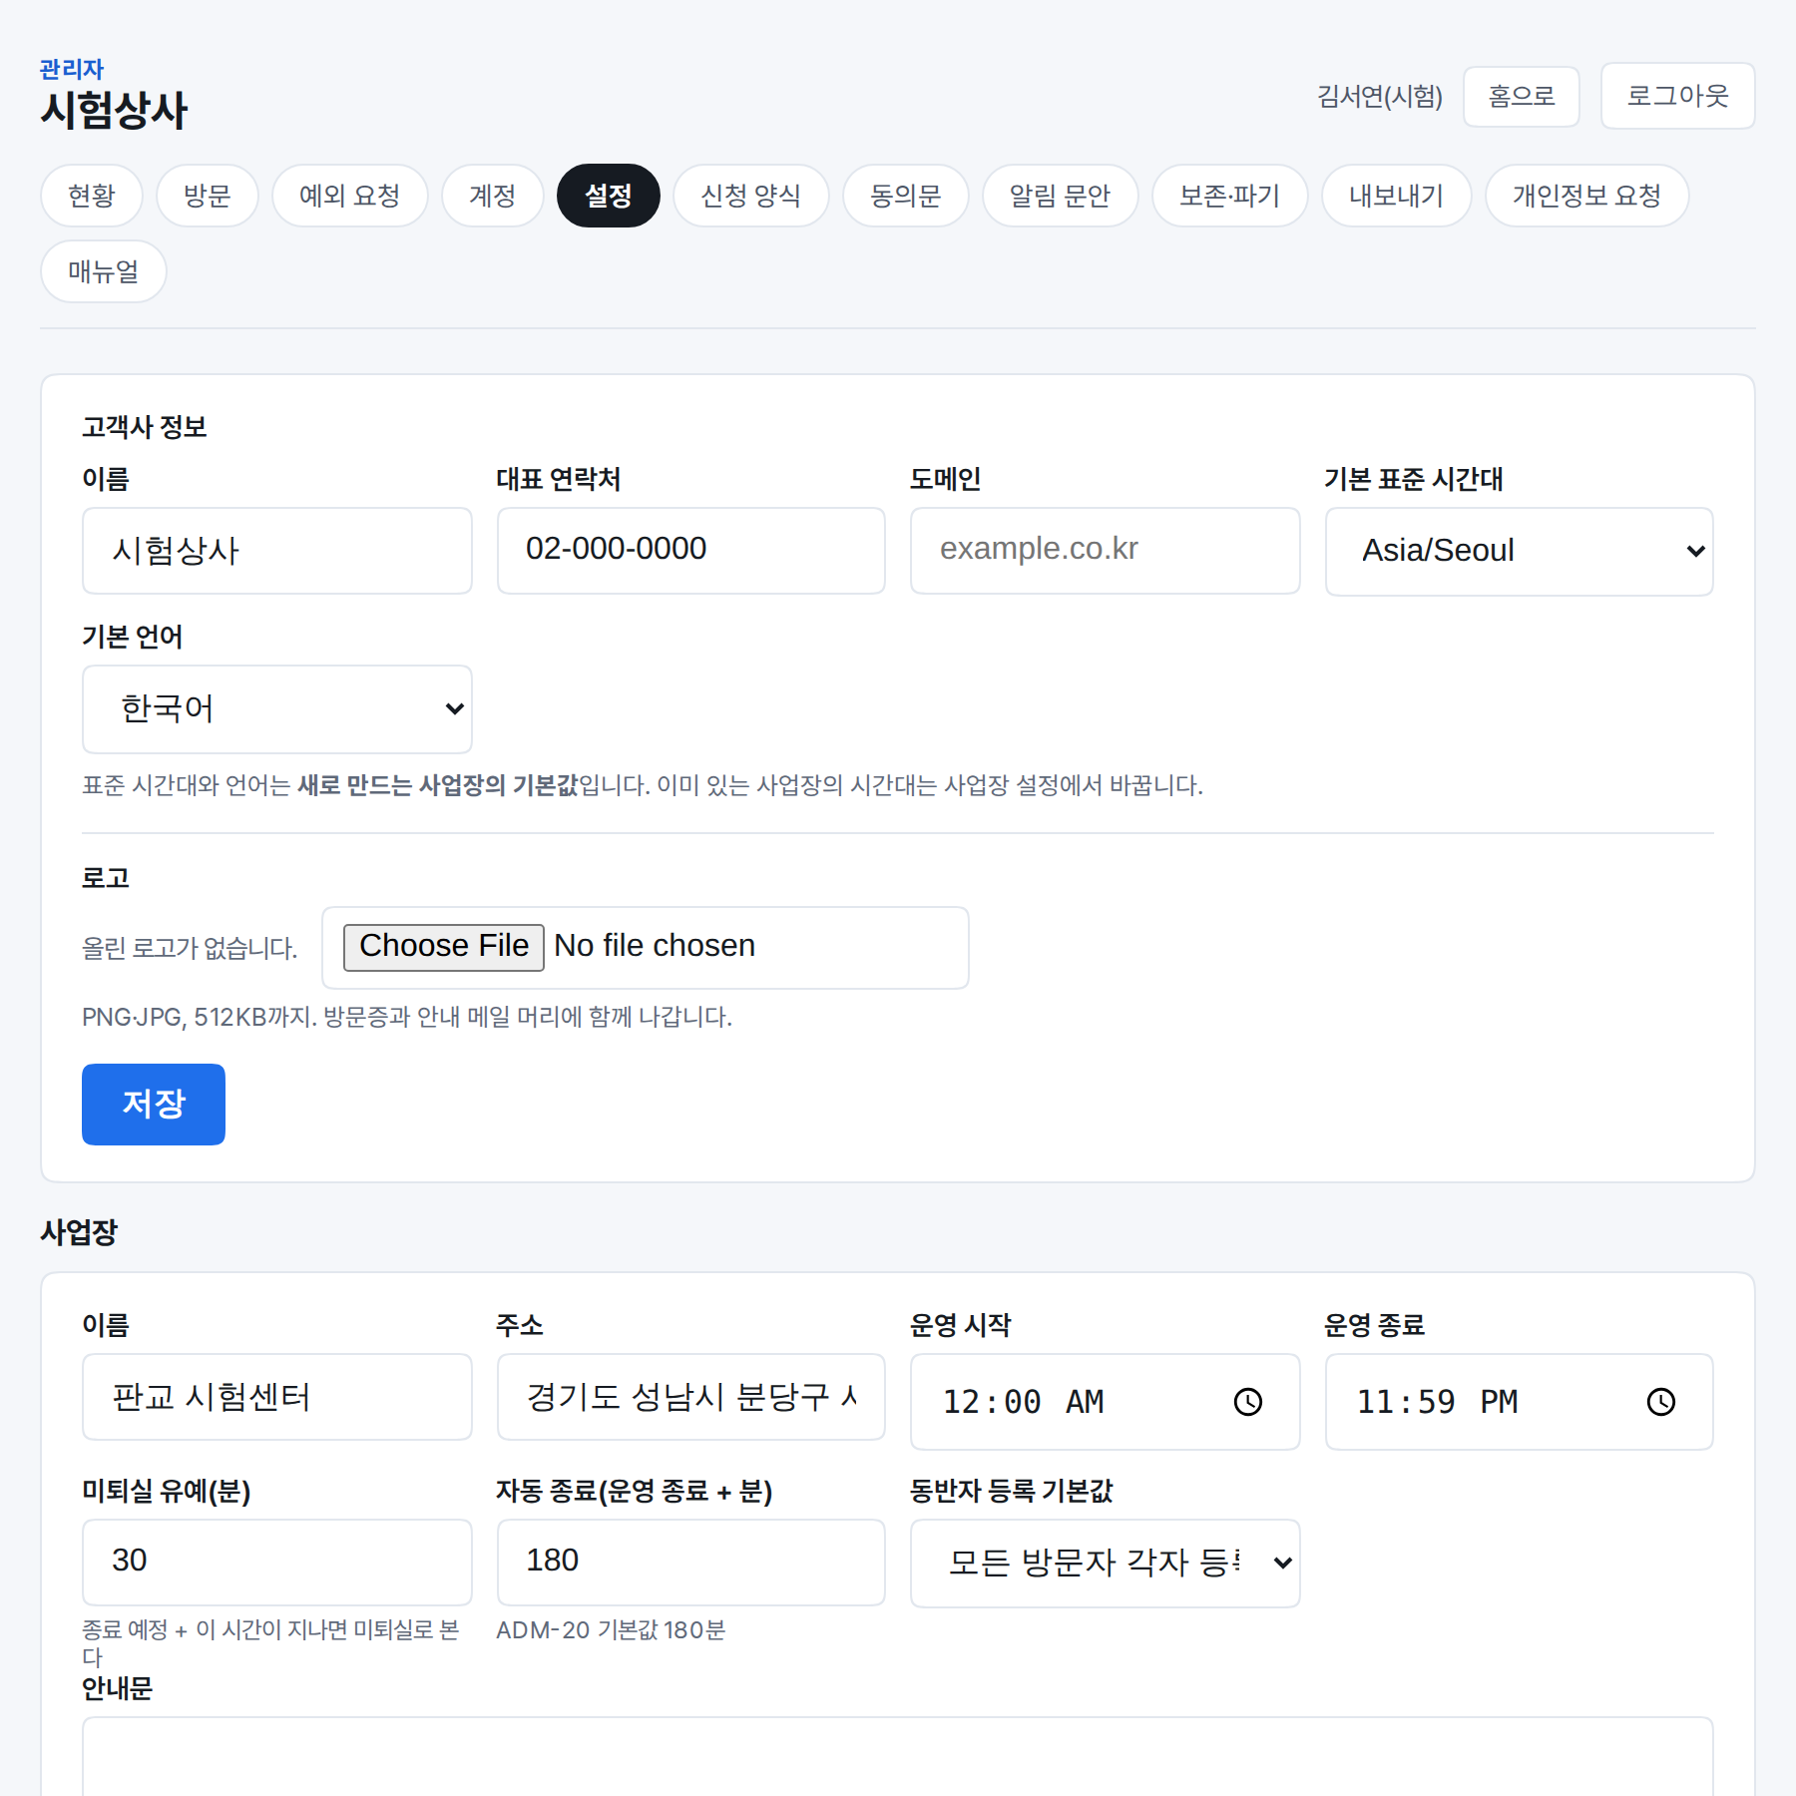Click the 도메인 field with example.co.kr placeholder
This screenshot has height=1796, width=1796.
click(1105, 551)
